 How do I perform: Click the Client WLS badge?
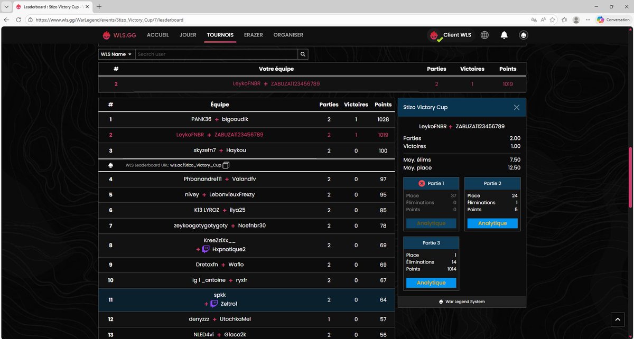tap(451, 35)
